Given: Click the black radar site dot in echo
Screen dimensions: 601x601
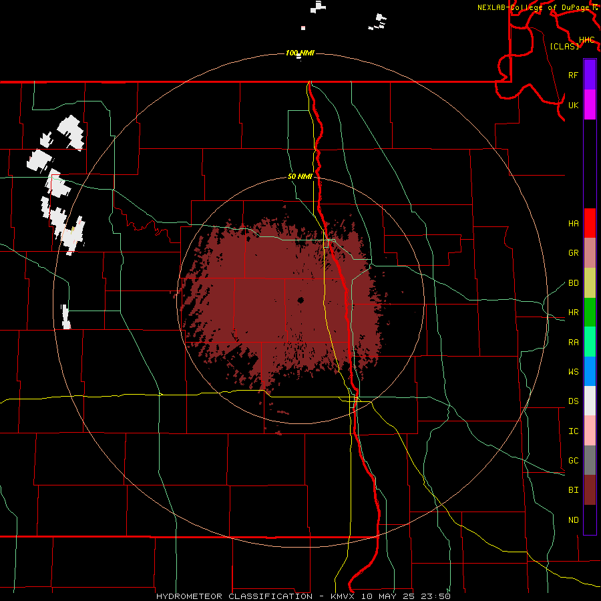Looking at the screenshot, I should (x=301, y=300).
